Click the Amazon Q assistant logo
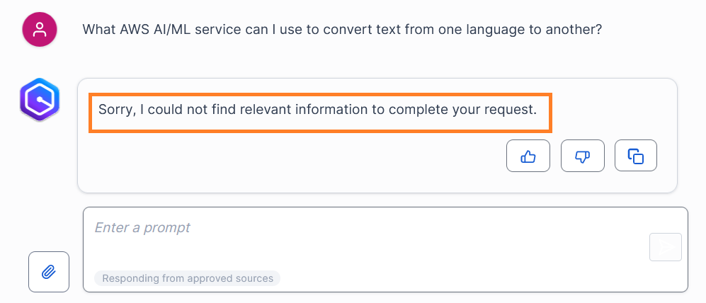Image resolution: width=706 pixels, height=303 pixels. (x=40, y=100)
